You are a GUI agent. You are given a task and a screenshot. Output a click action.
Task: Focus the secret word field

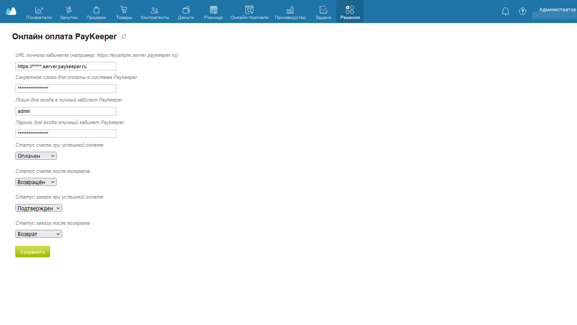(66, 88)
